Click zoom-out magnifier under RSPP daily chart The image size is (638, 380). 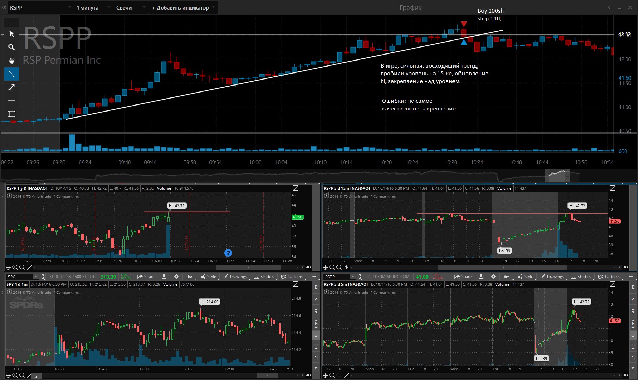point(22,267)
